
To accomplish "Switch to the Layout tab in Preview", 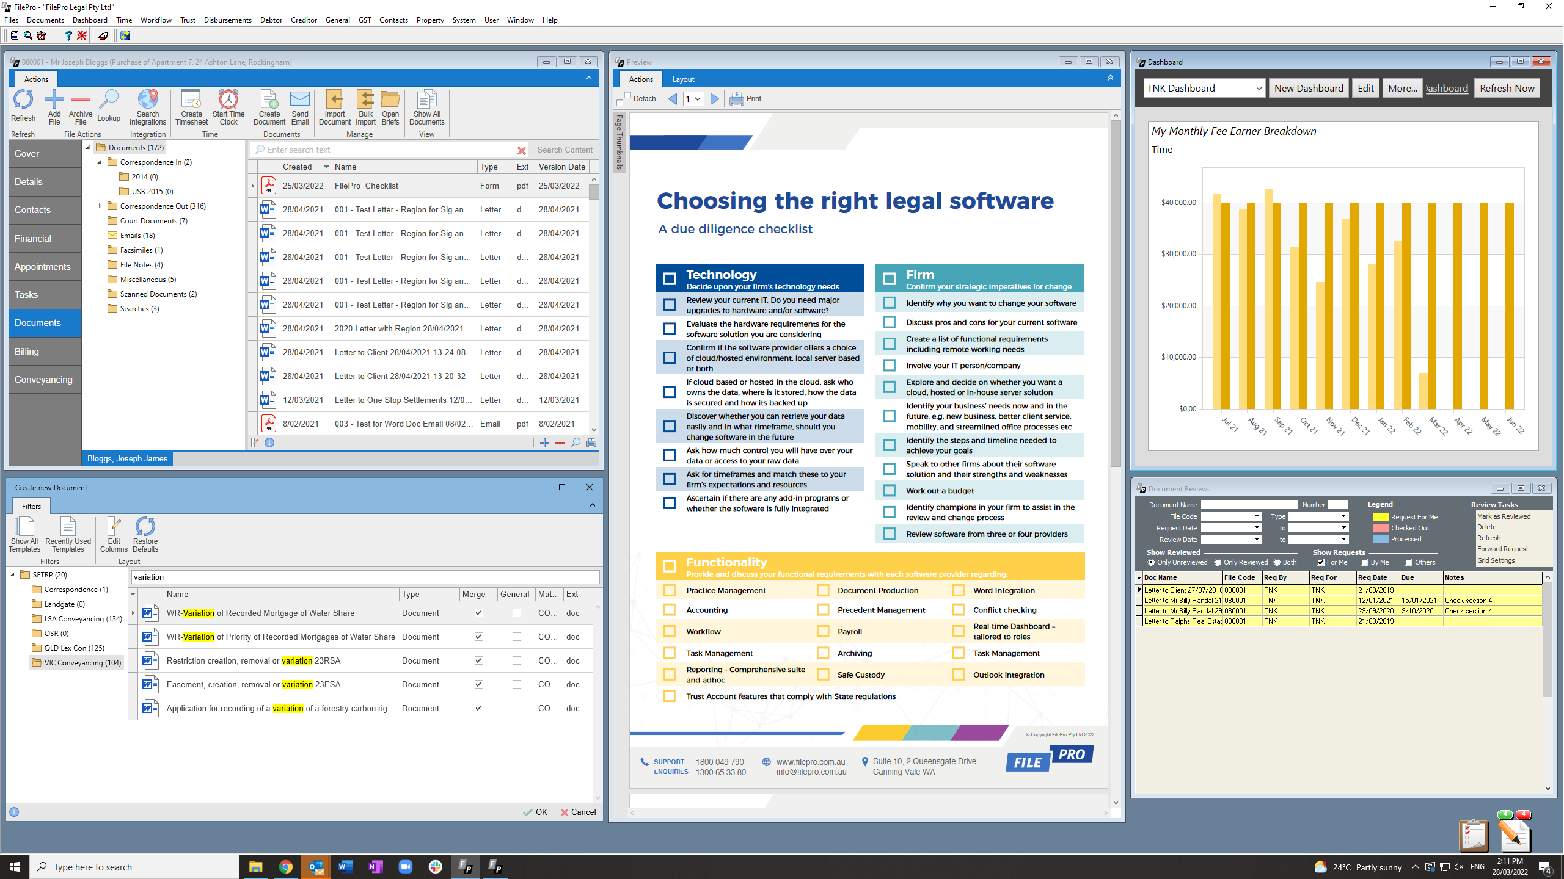I will point(683,79).
